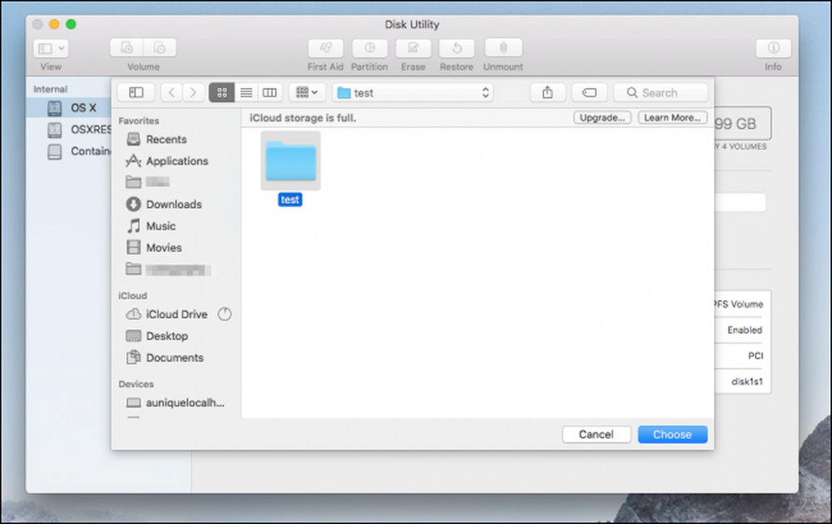Minimize the Disk Utility window
832x524 pixels.
click(x=54, y=24)
